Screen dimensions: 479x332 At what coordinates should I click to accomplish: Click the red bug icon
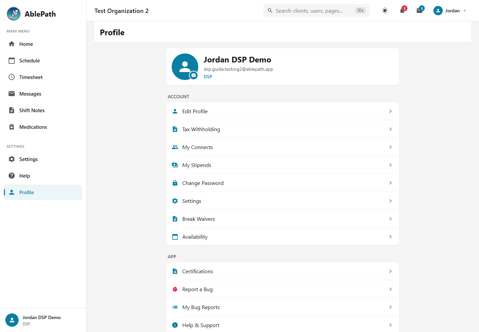(175, 289)
